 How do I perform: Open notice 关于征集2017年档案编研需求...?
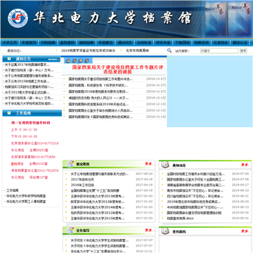27,65
